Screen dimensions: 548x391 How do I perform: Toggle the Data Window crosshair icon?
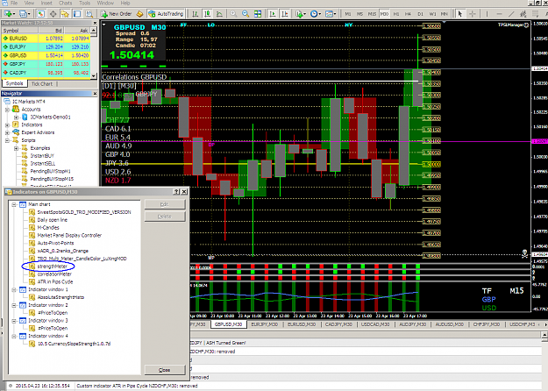[53, 14]
